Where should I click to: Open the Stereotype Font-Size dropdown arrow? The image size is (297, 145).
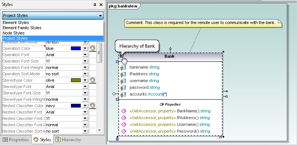[86, 93]
